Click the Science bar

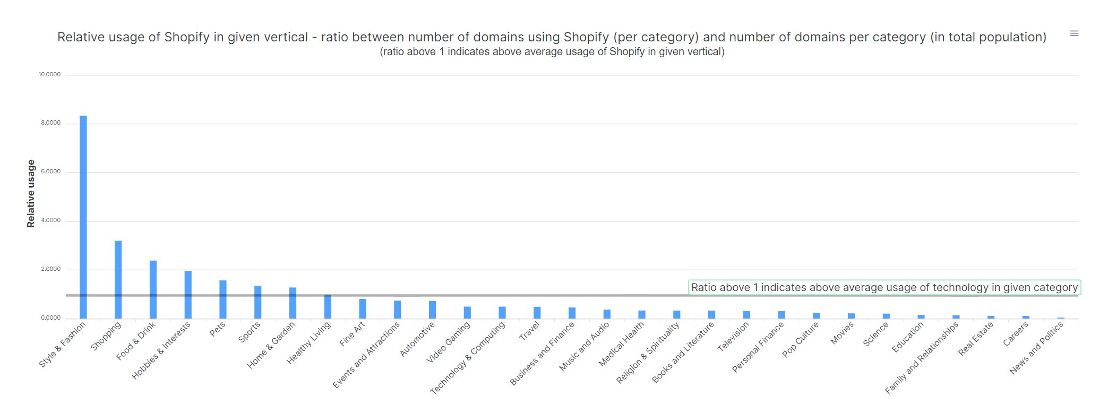887,316
